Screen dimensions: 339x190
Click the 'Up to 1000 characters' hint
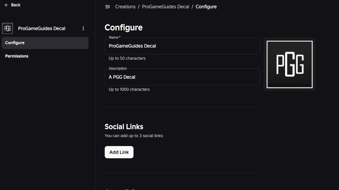(x=129, y=89)
